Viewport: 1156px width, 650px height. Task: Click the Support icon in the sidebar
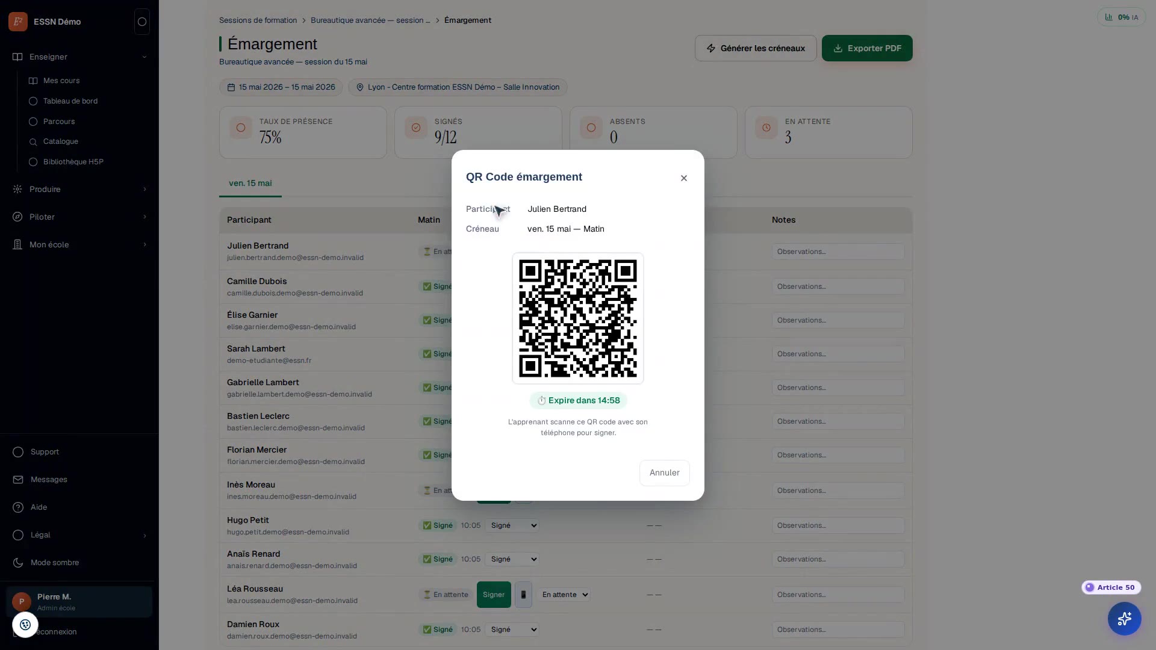[x=18, y=452]
